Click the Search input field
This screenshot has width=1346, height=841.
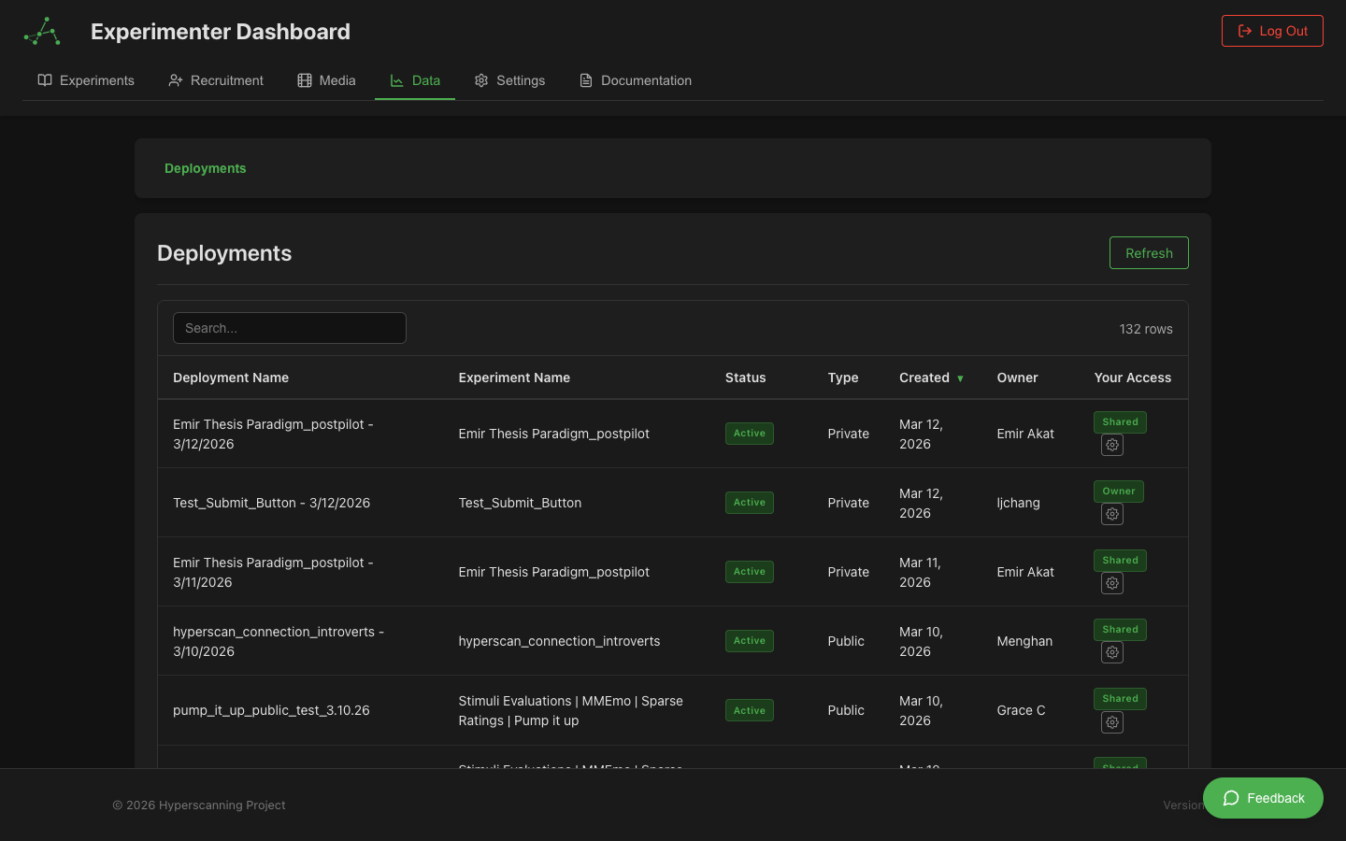(290, 328)
